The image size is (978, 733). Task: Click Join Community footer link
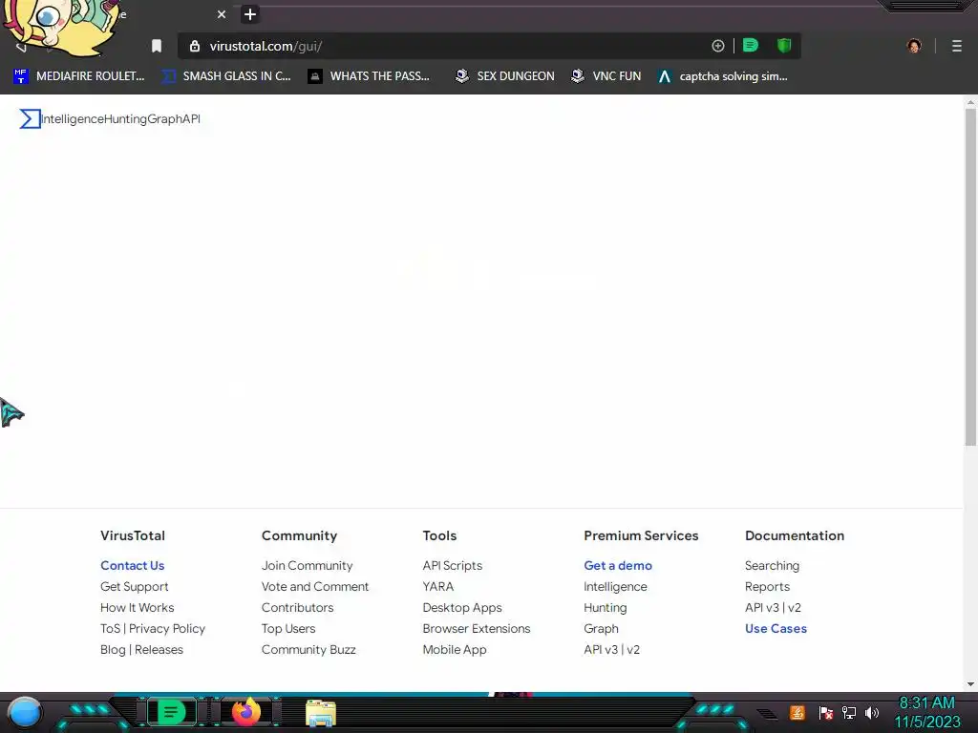point(307,565)
